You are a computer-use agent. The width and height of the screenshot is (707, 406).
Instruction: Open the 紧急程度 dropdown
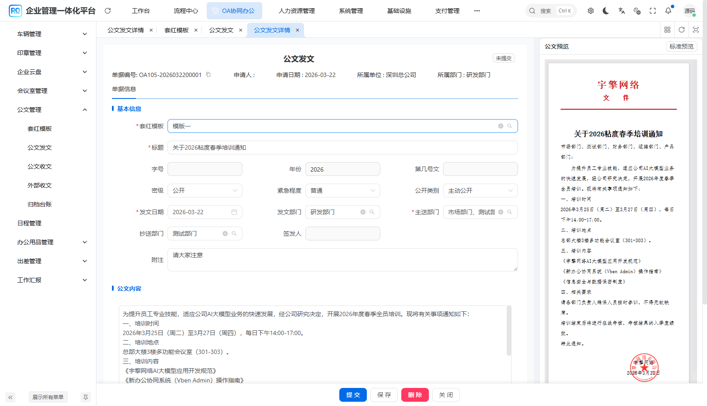click(x=342, y=191)
